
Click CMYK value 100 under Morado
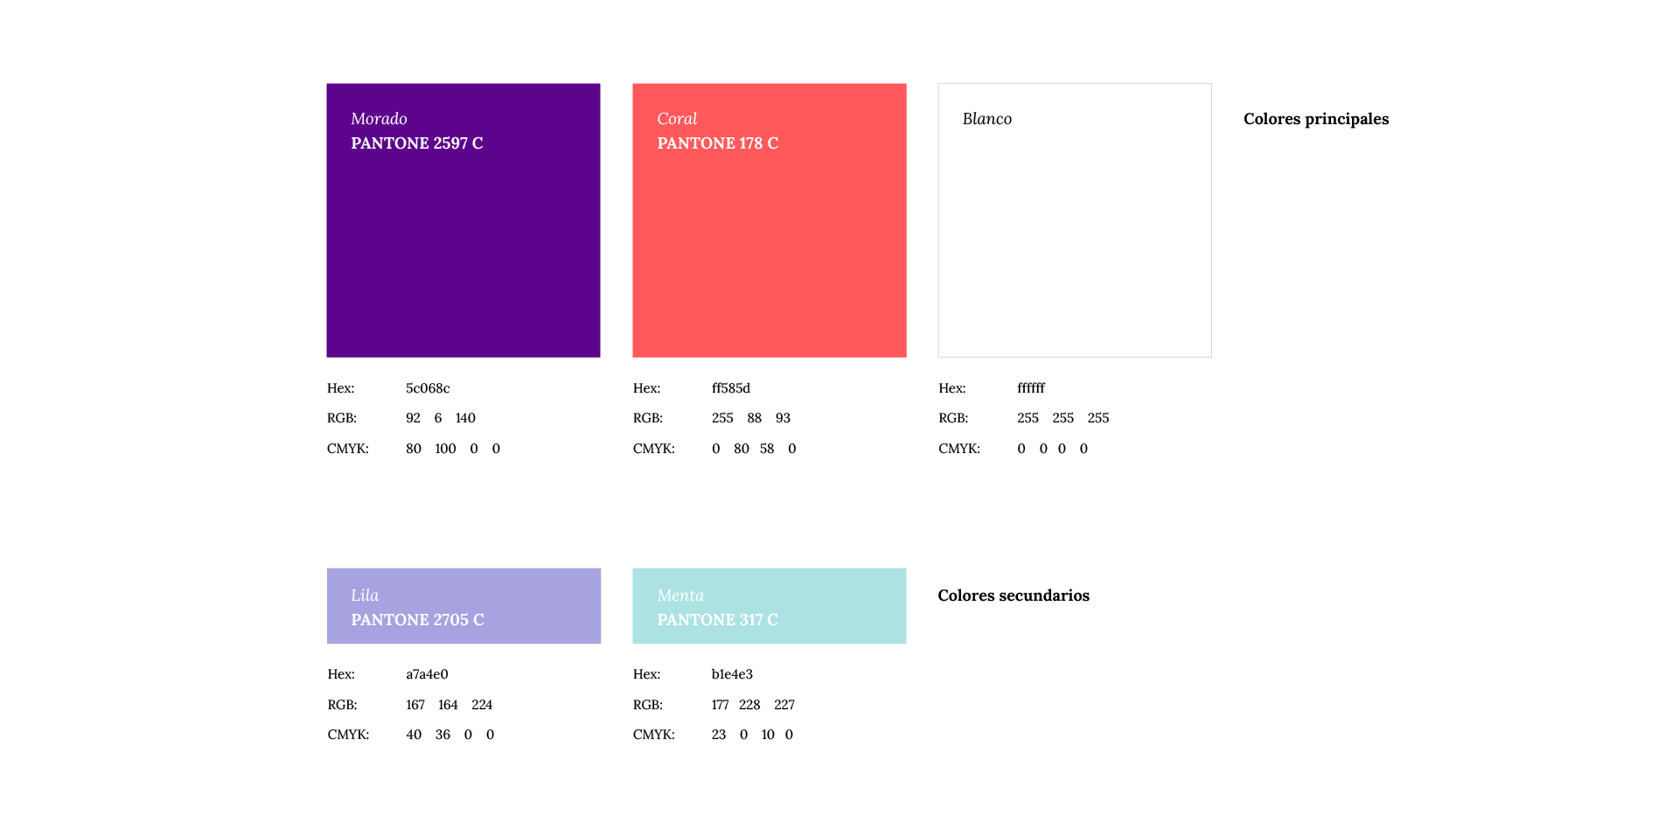(445, 449)
